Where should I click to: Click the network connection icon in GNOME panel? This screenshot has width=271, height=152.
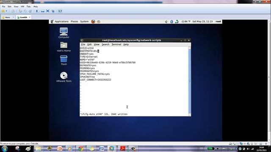point(177,22)
